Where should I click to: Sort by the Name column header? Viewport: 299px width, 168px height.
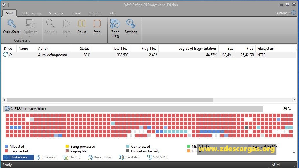pyautogui.click(x=26, y=49)
